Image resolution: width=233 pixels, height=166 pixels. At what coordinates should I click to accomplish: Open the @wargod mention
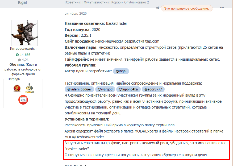[105, 89]
